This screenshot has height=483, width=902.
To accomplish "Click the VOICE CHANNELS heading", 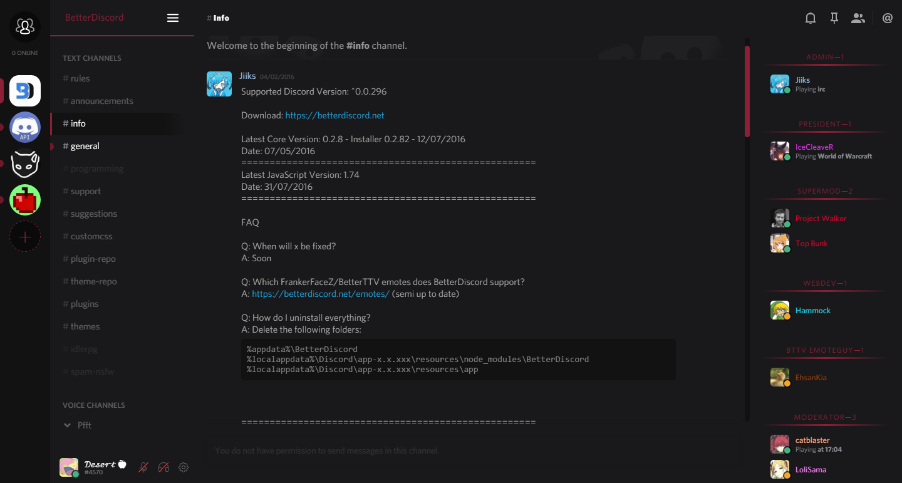I will tap(94, 405).
